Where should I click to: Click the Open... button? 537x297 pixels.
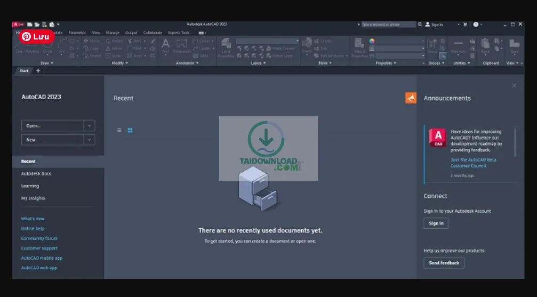(52, 126)
